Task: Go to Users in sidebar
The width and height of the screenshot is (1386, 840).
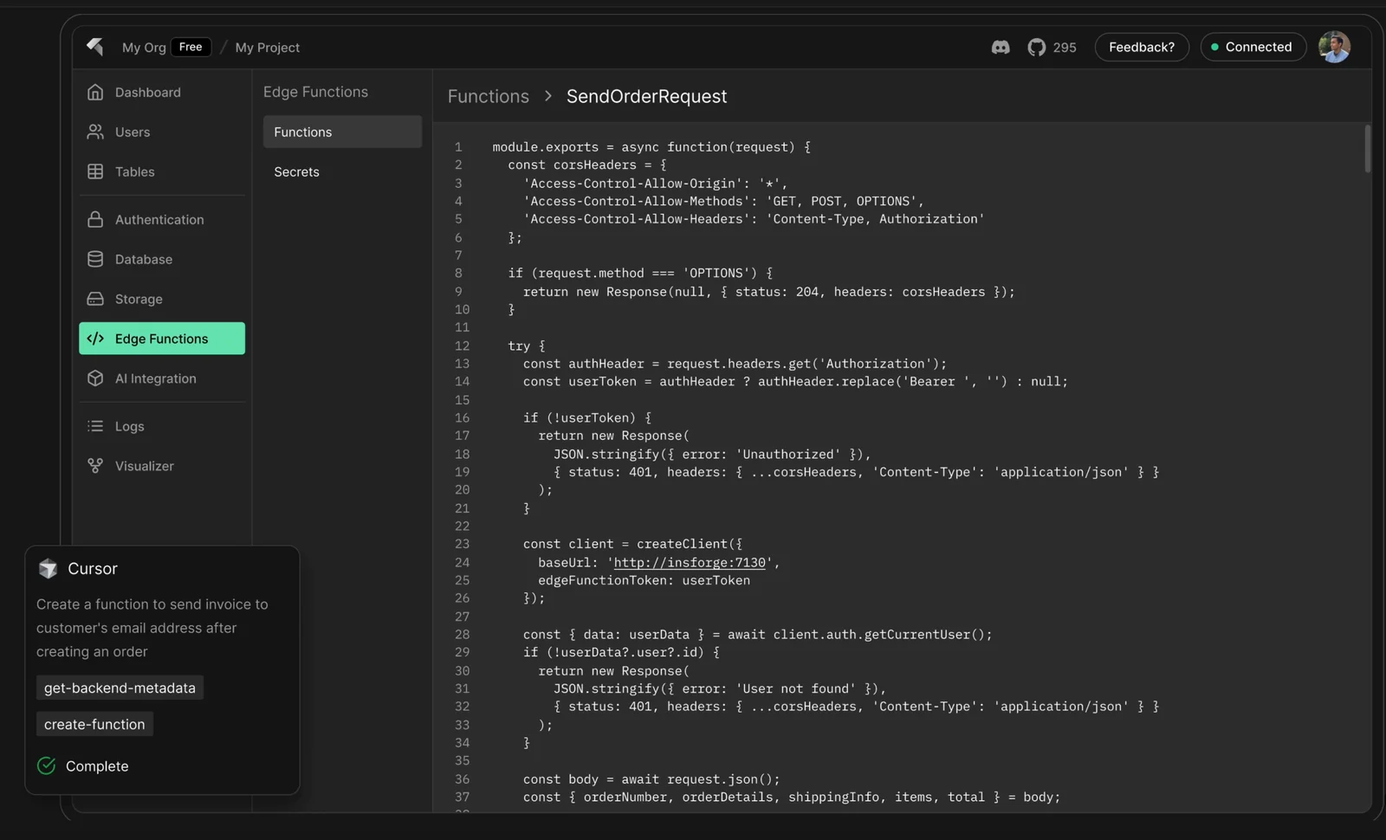Action: point(132,132)
